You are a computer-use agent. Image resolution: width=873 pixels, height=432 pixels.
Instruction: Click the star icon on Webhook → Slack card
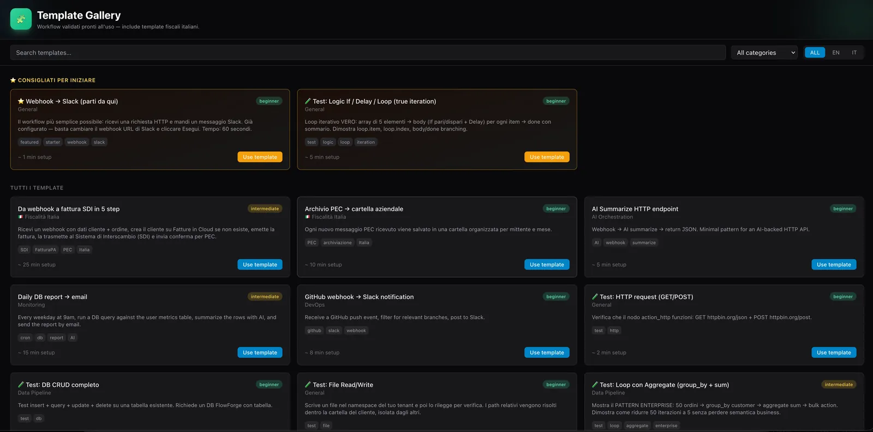point(21,101)
